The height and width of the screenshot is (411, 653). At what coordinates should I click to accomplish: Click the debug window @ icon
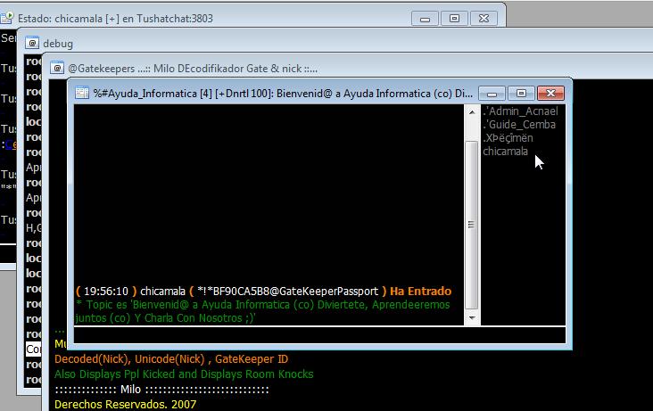pos(32,43)
